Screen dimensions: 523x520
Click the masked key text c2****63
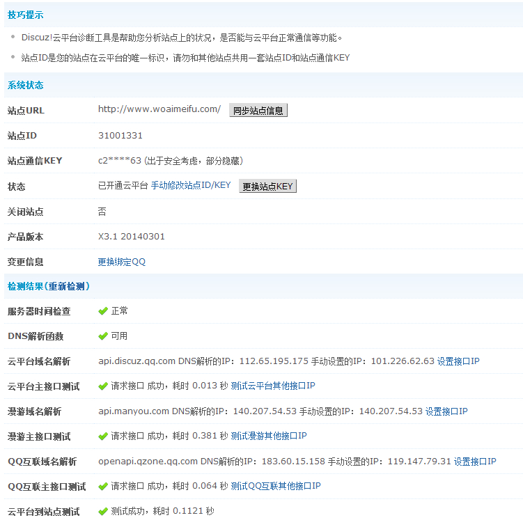pos(120,161)
